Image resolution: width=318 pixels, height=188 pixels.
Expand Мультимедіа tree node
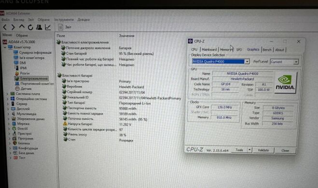point(9,114)
